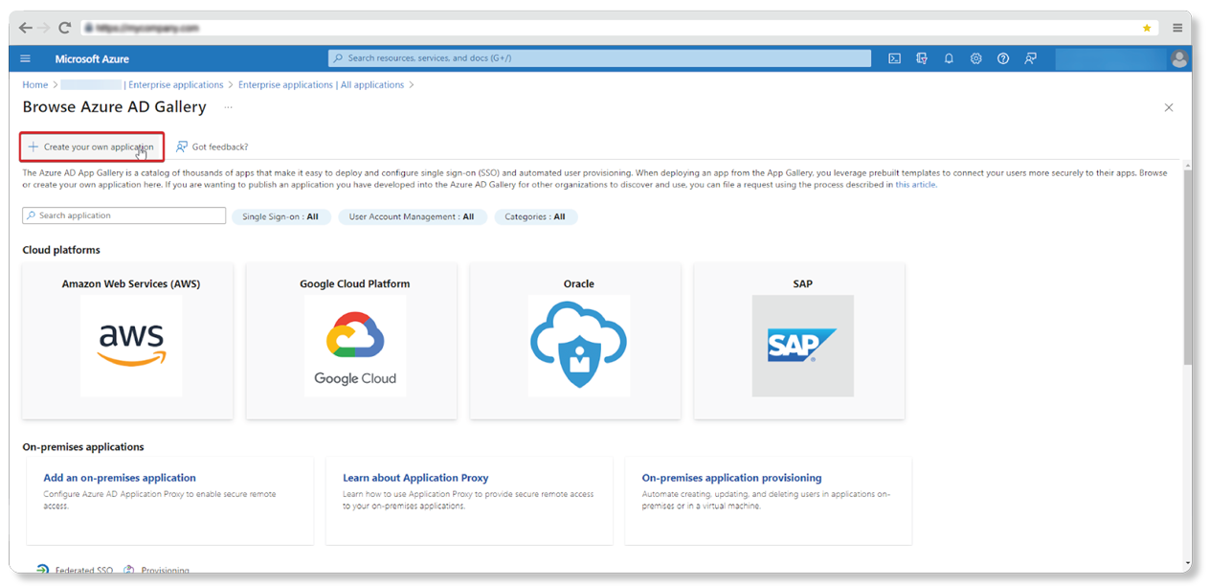Click the bookmark star in address bar
Screen dimensions: 1209x586
point(1147,28)
